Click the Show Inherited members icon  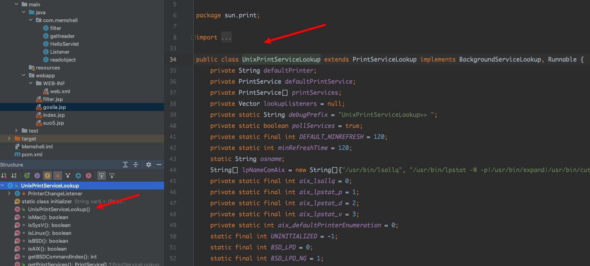click(x=27, y=176)
